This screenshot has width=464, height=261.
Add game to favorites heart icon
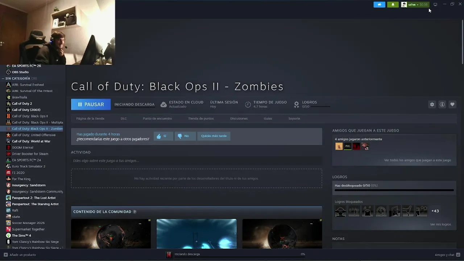point(452,104)
